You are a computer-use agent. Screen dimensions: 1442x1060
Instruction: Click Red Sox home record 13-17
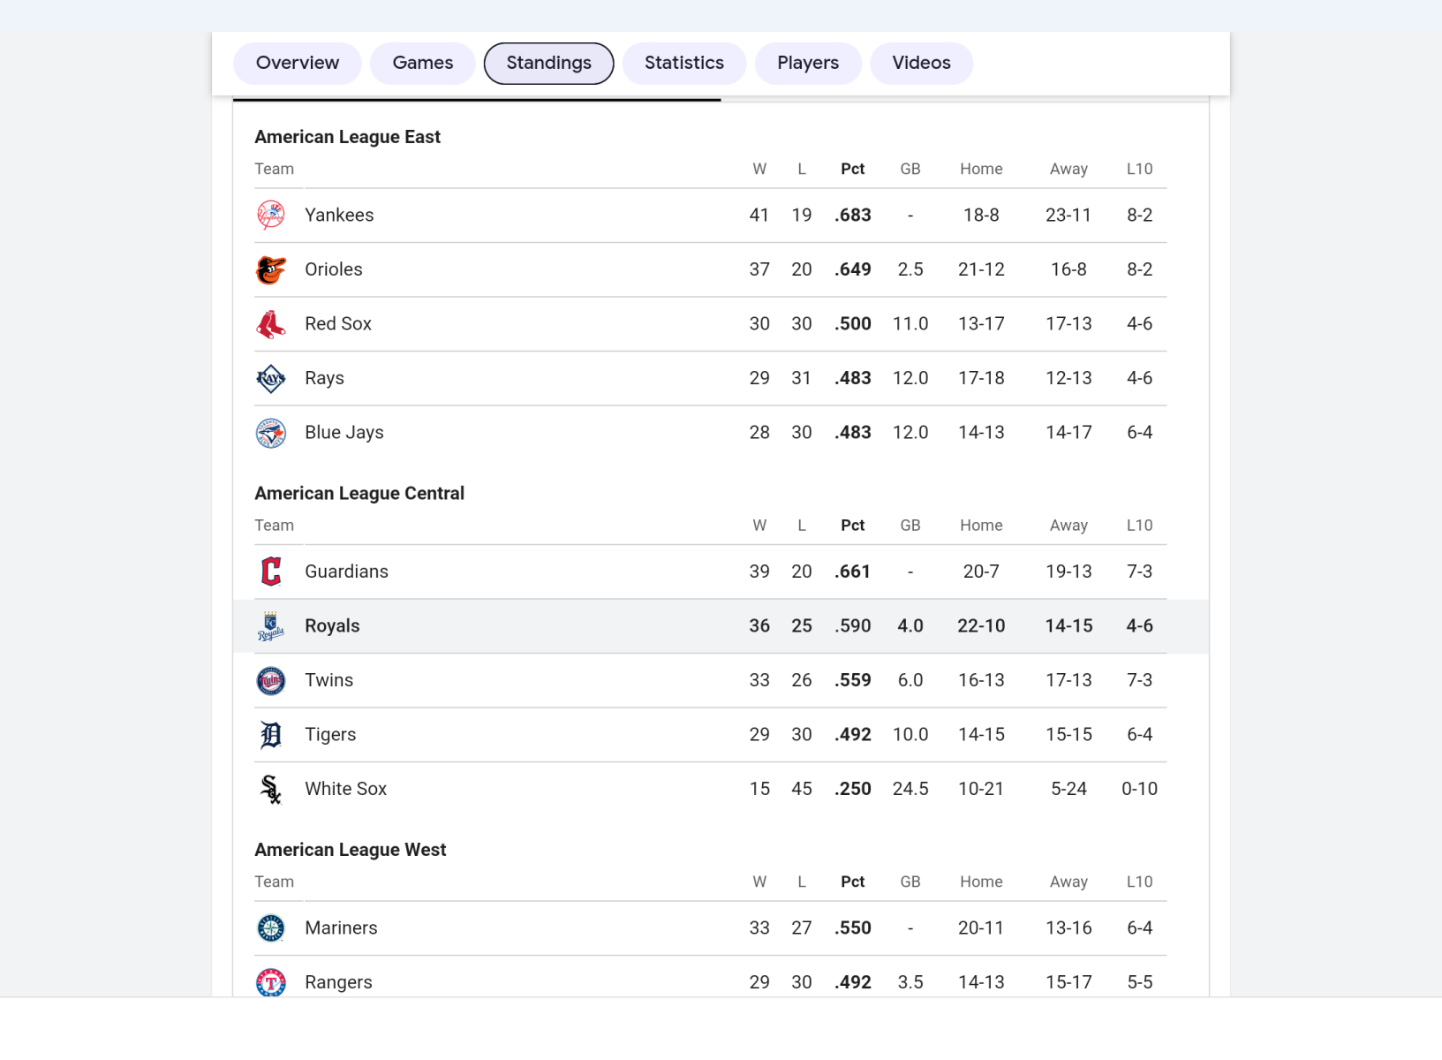(981, 324)
